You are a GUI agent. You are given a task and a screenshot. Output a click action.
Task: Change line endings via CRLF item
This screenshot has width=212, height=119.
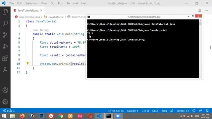click(155, 111)
